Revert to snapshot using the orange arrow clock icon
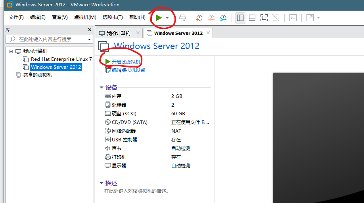Image resolution: width=364 pixels, height=203 pixels. click(211, 18)
